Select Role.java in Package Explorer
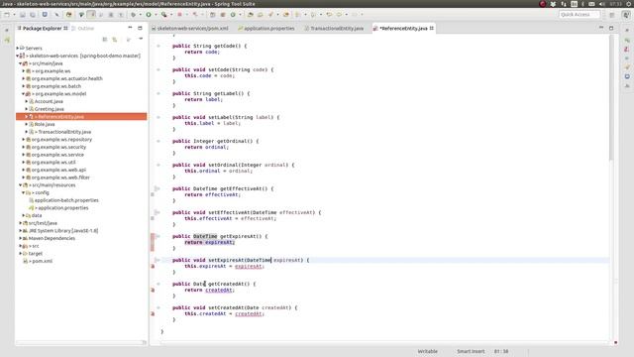634x357 pixels. [45, 124]
